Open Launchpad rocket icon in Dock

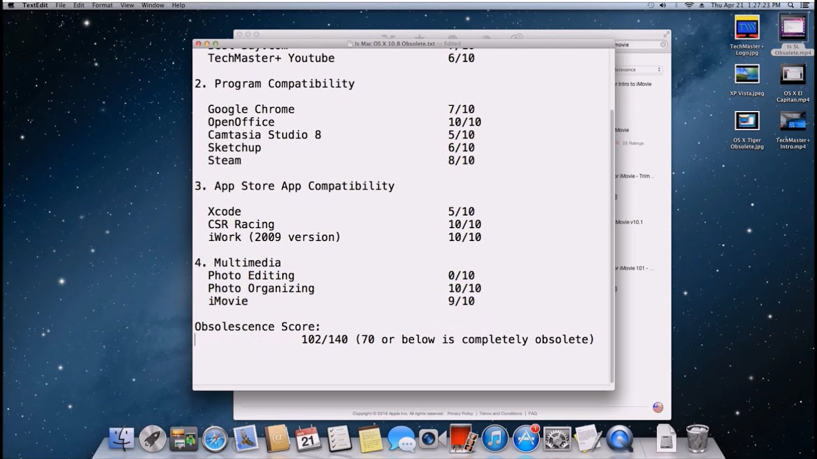pyautogui.click(x=153, y=439)
